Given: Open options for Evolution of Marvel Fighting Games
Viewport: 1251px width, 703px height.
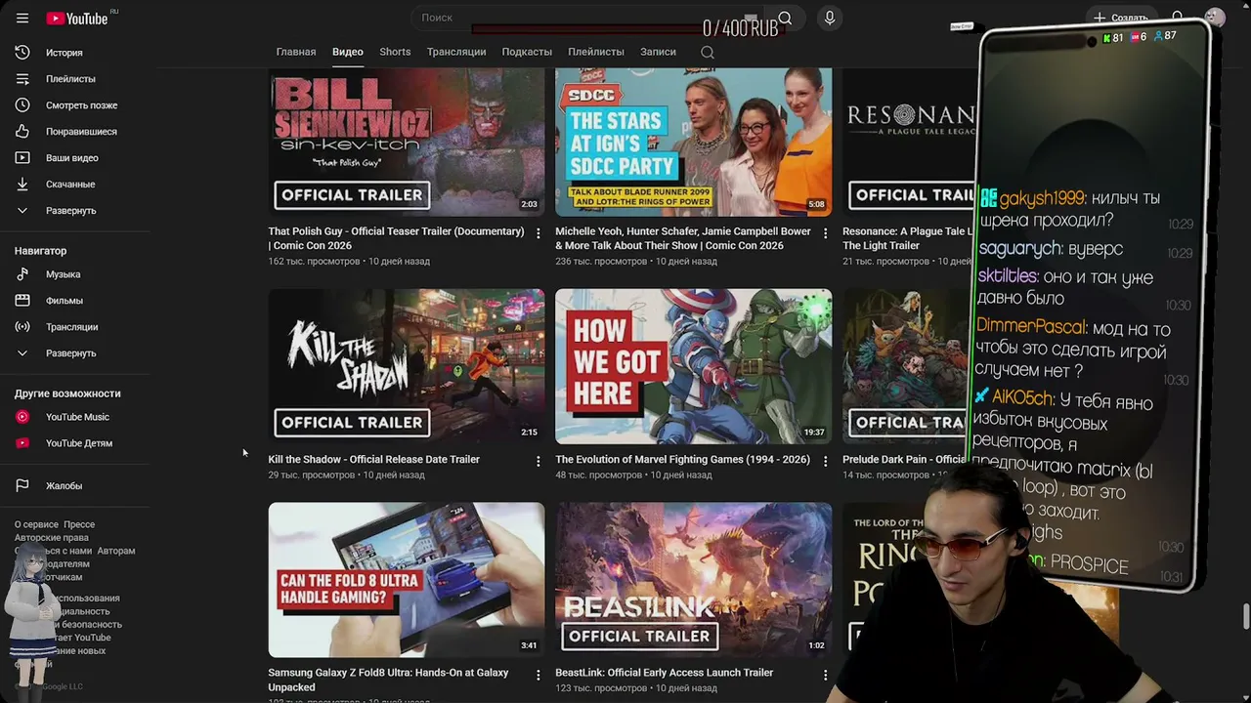Looking at the screenshot, I should click(825, 461).
